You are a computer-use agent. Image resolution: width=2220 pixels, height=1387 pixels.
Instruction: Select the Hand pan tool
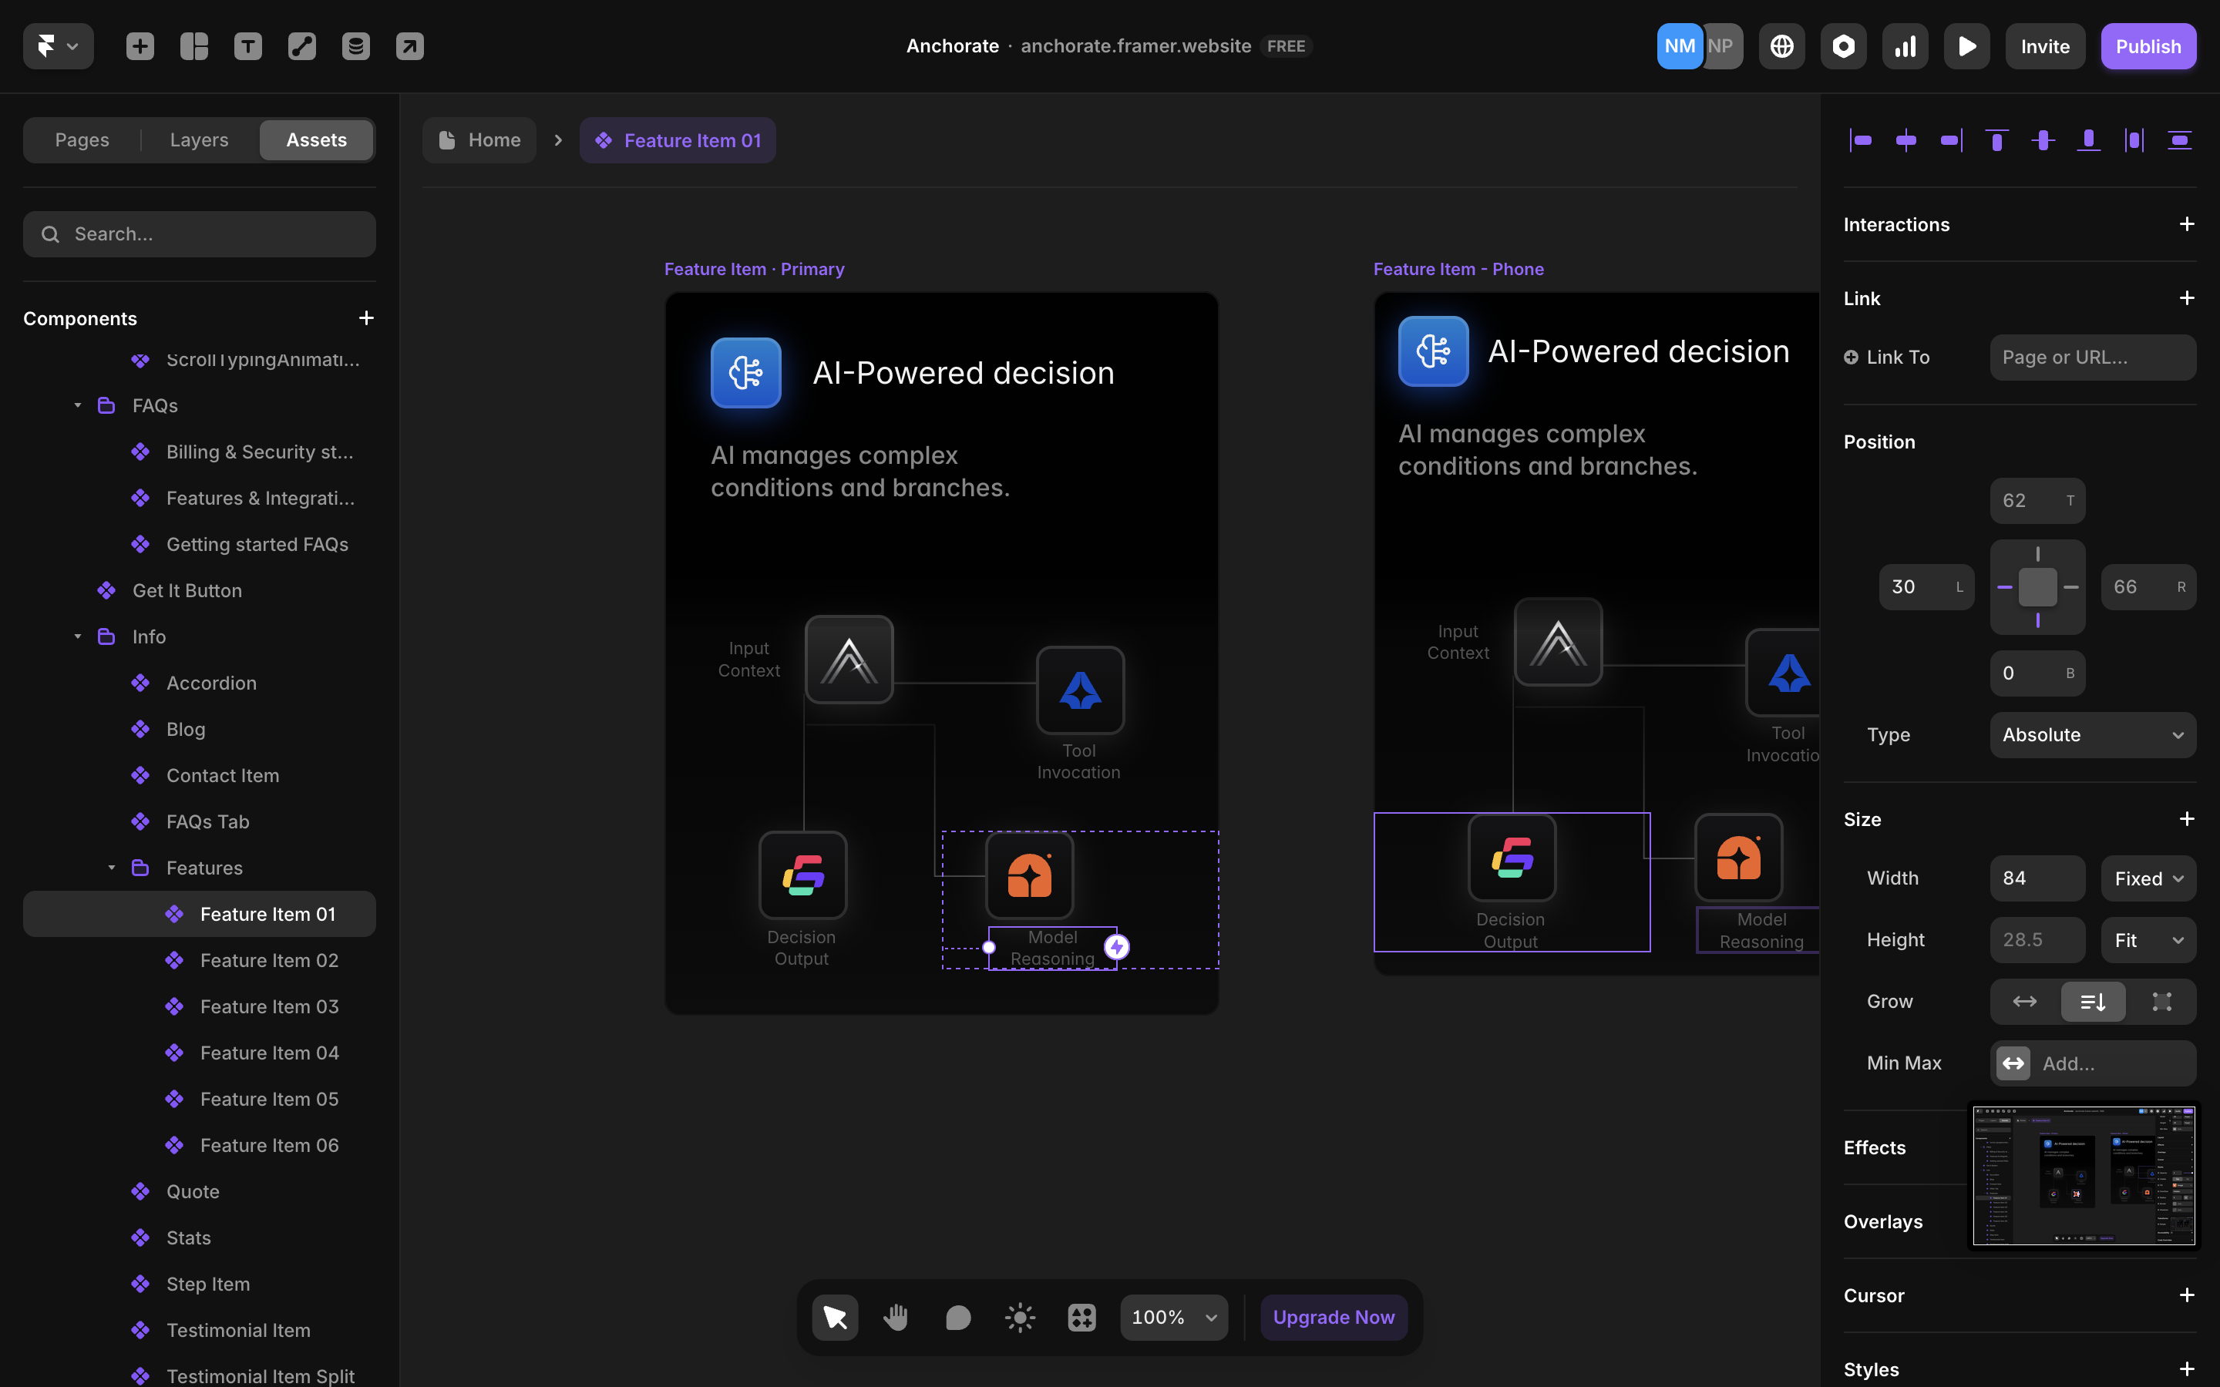(896, 1318)
